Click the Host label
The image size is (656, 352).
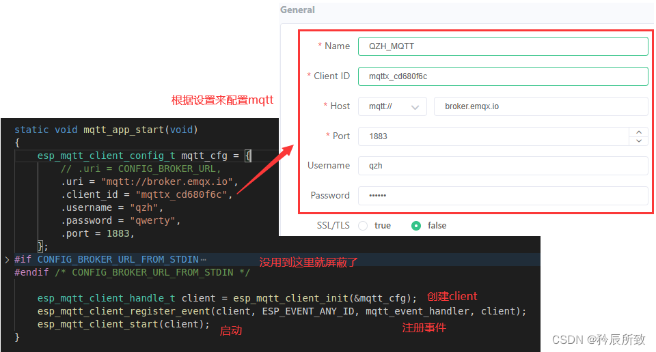pos(340,106)
